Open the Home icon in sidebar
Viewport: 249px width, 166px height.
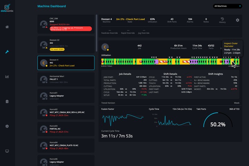(x=7, y=27)
